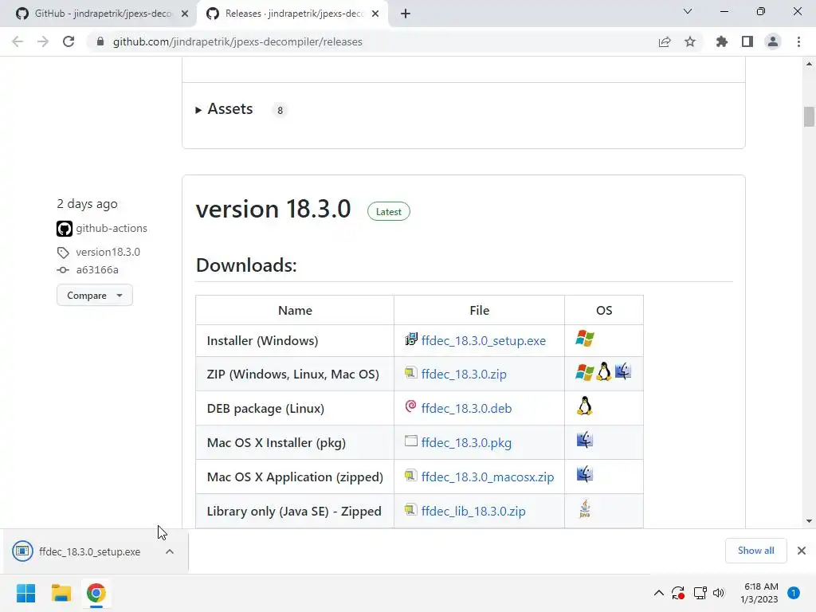Click Debian swirl icon beside ffdec_18.3.0.deb
The image size is (816, 612).
tap(410, 406)
